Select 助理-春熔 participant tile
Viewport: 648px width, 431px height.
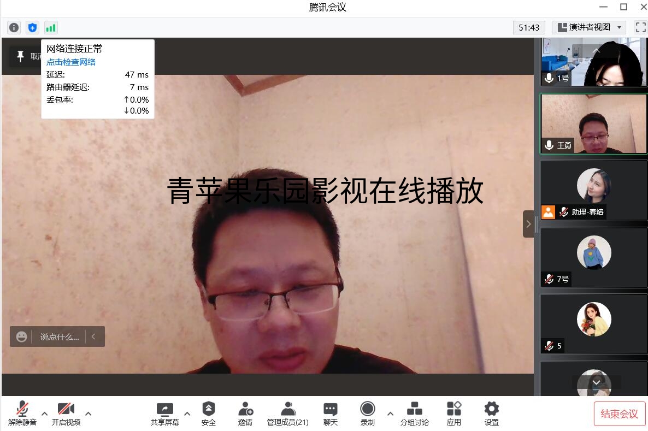click(x=593, y=191)
